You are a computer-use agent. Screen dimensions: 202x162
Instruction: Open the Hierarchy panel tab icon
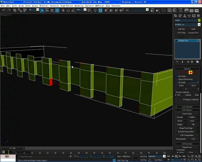(x=184, y=16)
